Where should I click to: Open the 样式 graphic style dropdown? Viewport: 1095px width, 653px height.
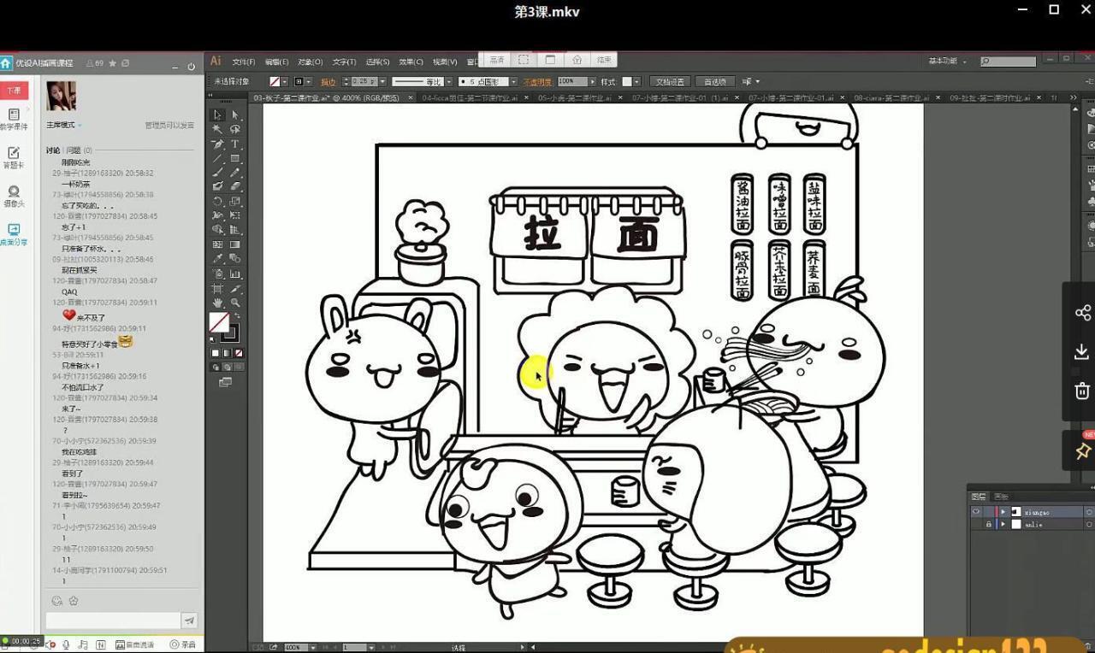[x=636, y=82]
